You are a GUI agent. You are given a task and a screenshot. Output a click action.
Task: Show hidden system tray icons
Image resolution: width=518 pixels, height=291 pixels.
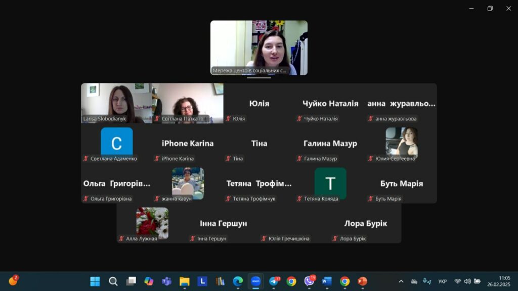pyautogui.click(x=401, y=281)
